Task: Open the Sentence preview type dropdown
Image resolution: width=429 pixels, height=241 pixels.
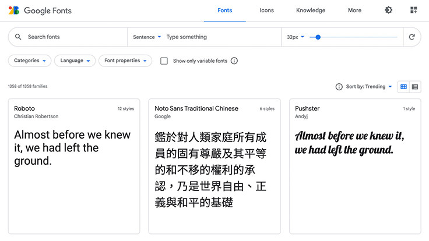Action: click(x=147, y=37)
